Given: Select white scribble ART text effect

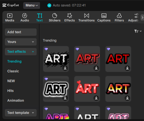Looking at the screenshot, I should (56, 59).
